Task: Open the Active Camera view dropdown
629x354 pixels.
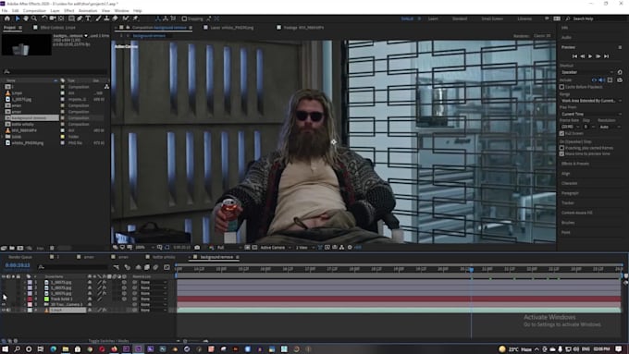Action: tap(276, 248)
